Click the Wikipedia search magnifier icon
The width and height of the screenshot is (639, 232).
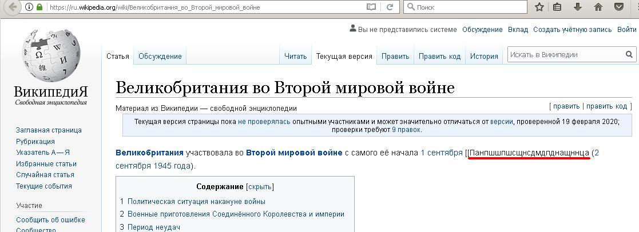pos(629,55)
